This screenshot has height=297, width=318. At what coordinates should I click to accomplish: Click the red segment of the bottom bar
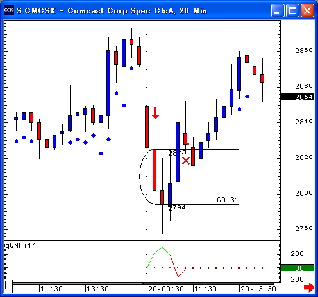pyautogui.click(x=208, y=284)
